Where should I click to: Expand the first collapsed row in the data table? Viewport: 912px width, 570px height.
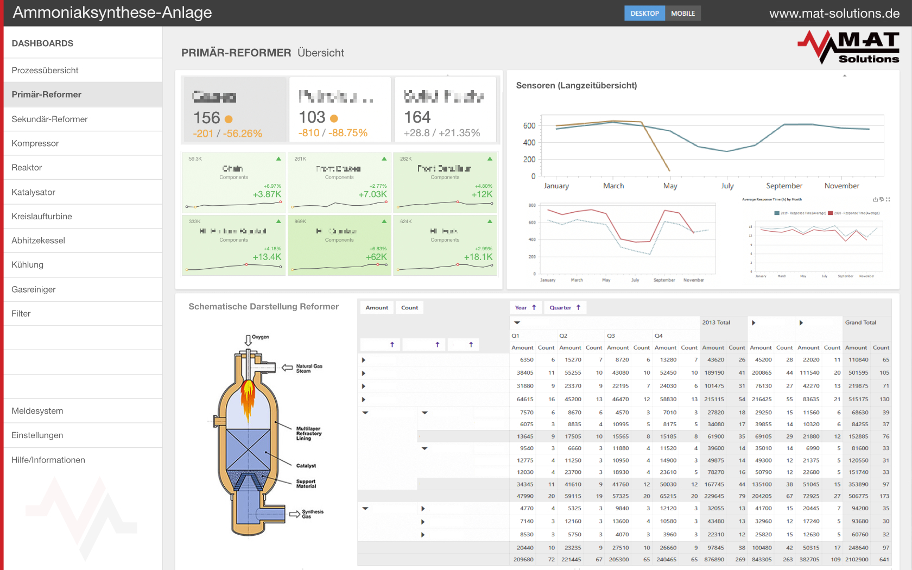[x=363, y=359]
